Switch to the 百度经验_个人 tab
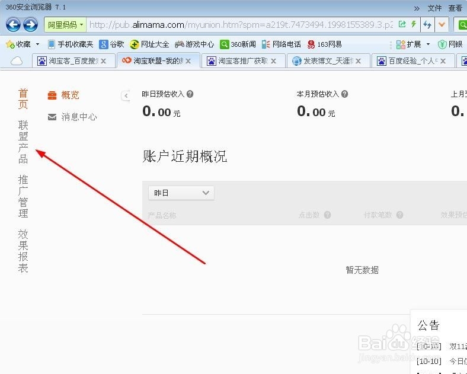467x374 pixels. point(413,60)
